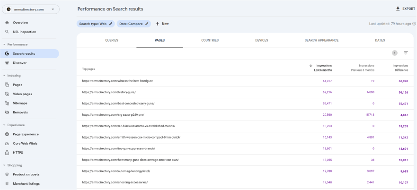
Task: Click the Removals crossed-eye icon
Action: 7,112
